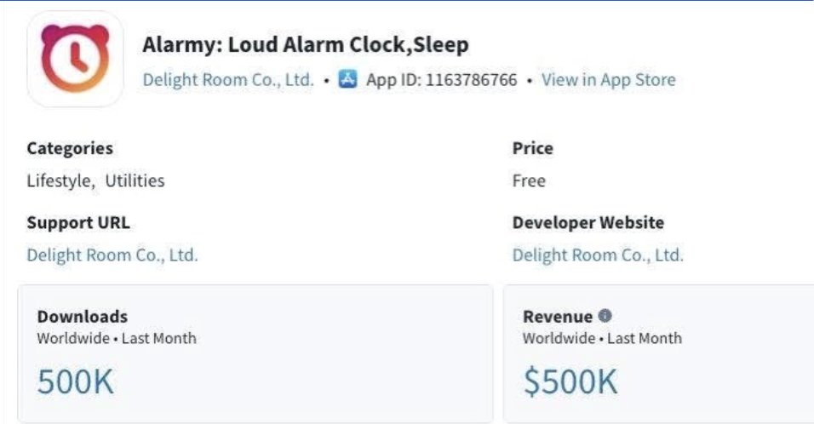The width and height of the screenshot is (814, 424).
Task: Select the Utilities category
Action: pyautogui.click(x=135, y=180)
